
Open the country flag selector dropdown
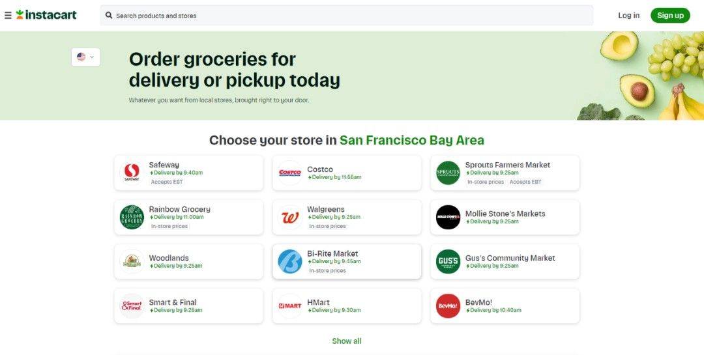85,57
